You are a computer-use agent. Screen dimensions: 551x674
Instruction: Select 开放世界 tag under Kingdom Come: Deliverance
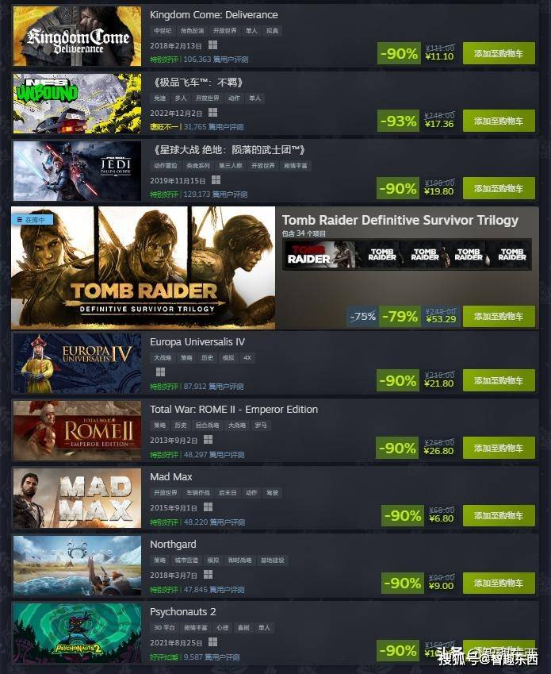click(224, 30)
